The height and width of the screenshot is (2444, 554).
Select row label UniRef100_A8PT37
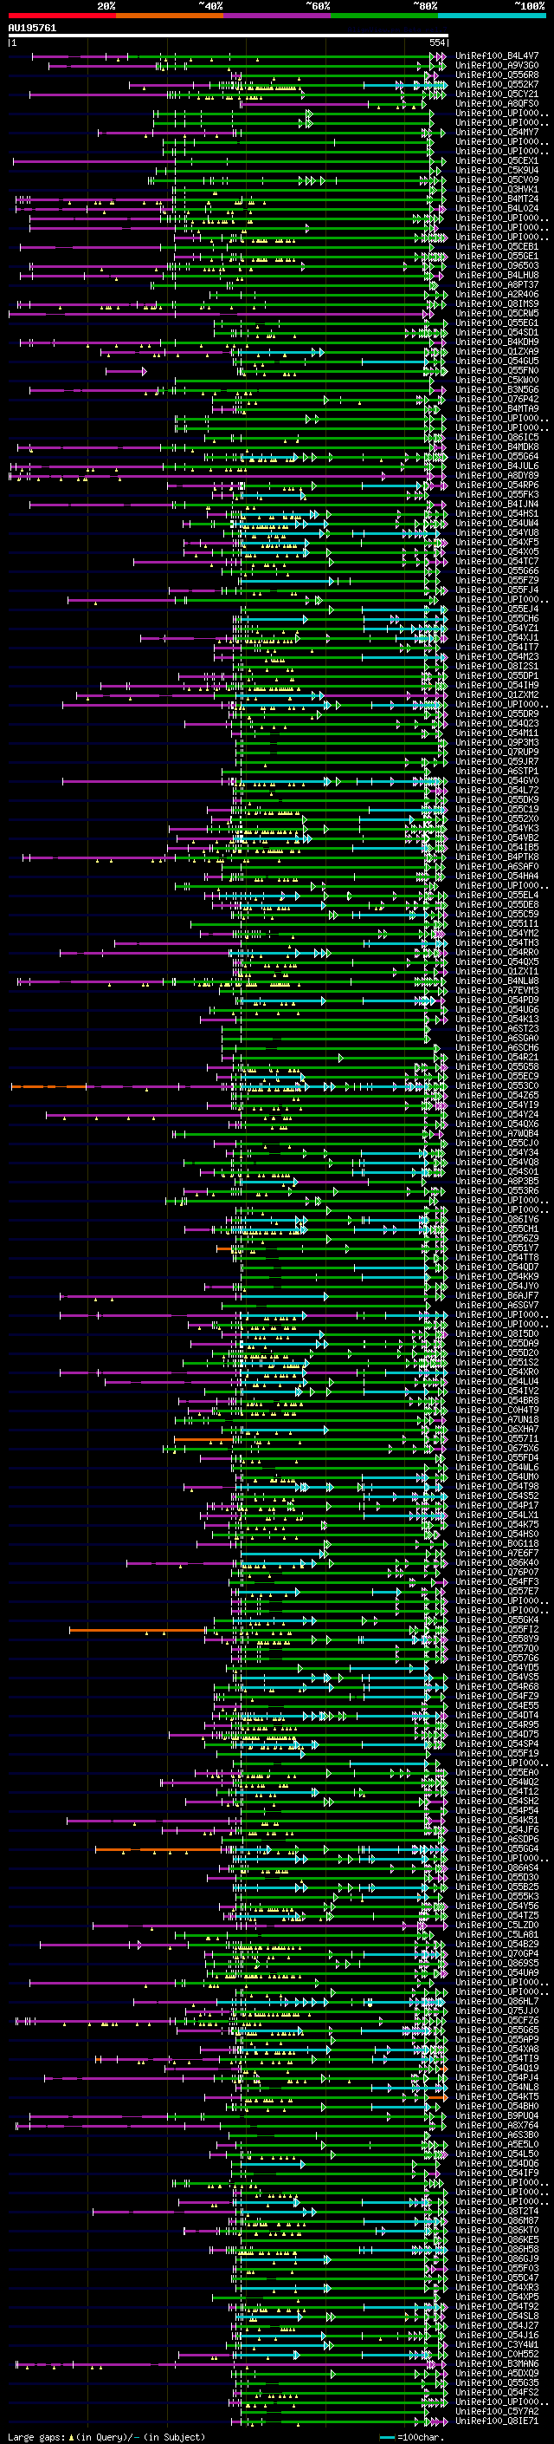[497, 284]
